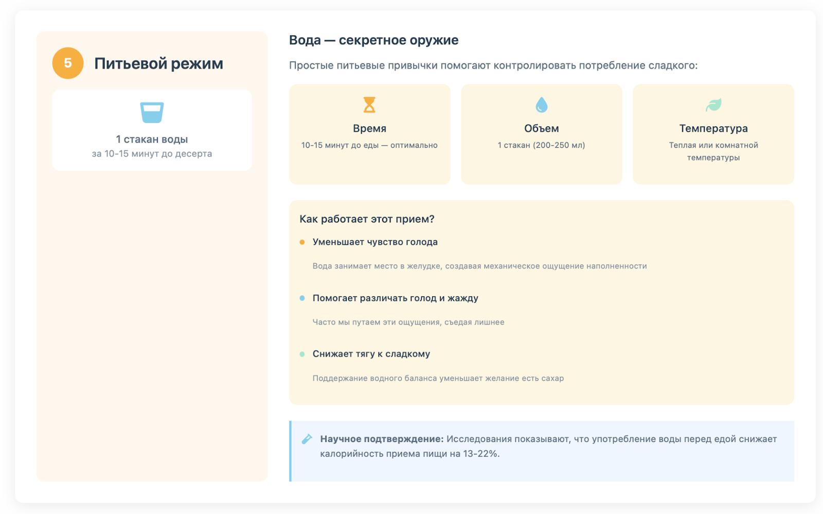The image size is (823, 514).
Task: Click the water drop icon above Объем
Action: coord(541,105)
